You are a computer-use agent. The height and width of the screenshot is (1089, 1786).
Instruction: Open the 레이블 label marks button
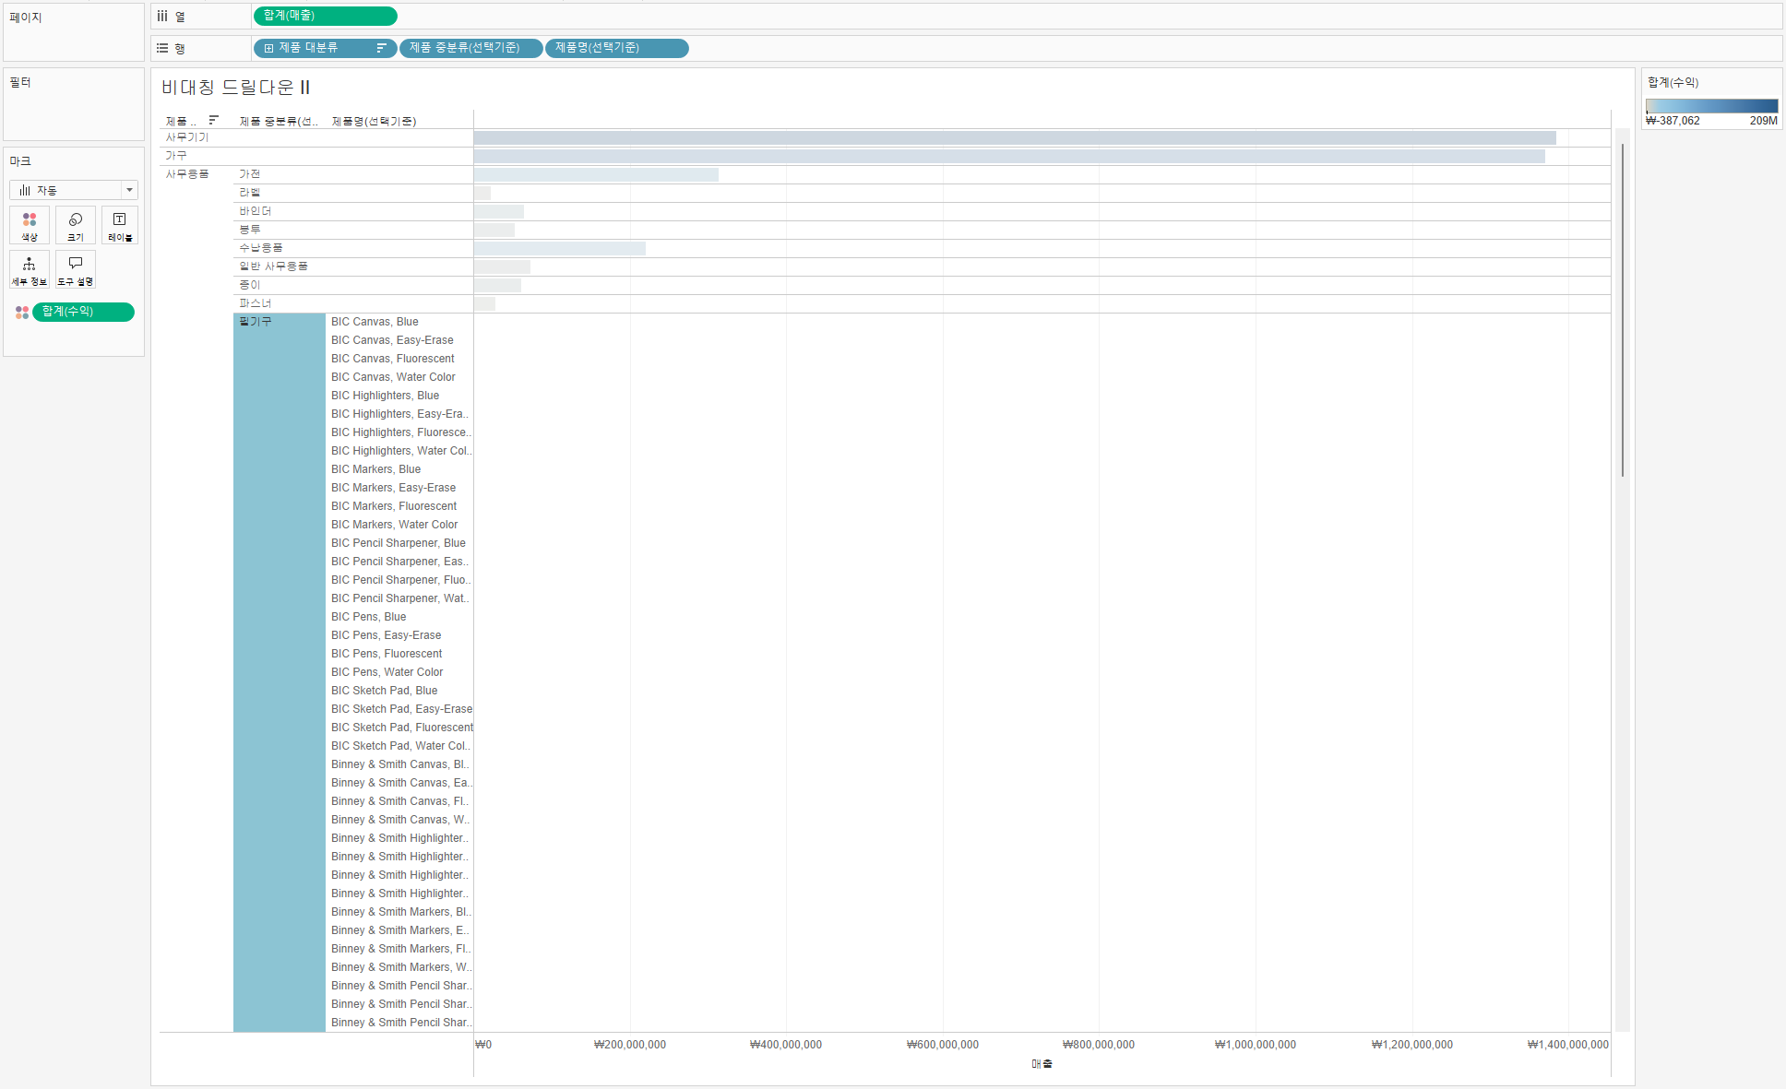119,225
